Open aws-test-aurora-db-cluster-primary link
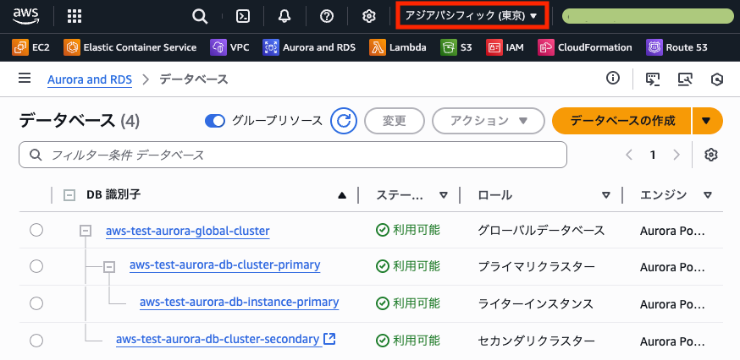 [x=225, y=265]
